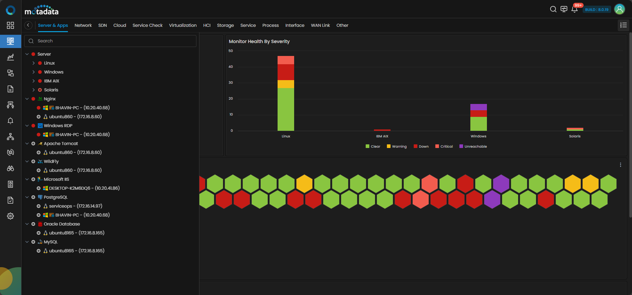
Task: Toggle the Unreachable series in chart legend
Action: pos(473,146)
